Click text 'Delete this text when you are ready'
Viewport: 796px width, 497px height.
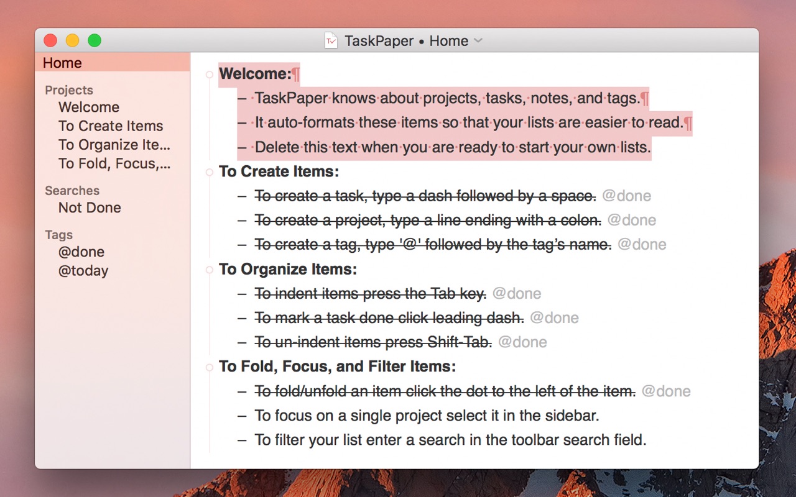453,147
